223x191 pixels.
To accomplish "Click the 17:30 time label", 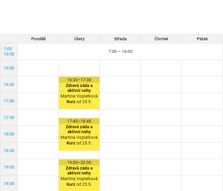I will pos(9,117).
